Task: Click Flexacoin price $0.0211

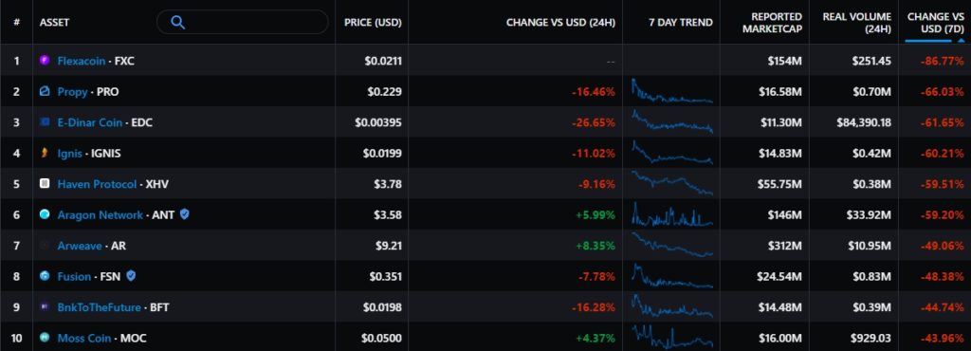Action: coord(383,61)
